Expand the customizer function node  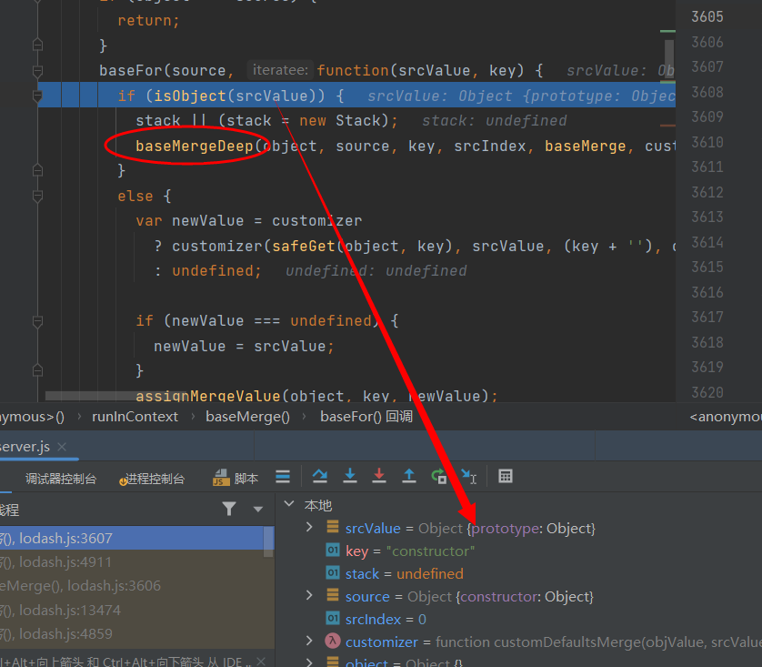click(309, 641)
